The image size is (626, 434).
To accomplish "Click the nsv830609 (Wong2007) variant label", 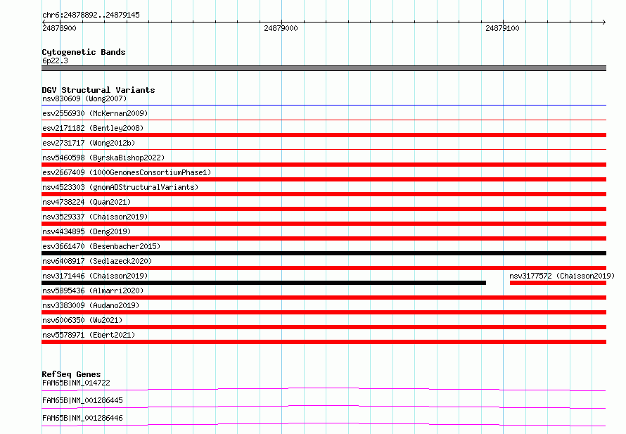I will pos(84,98).
